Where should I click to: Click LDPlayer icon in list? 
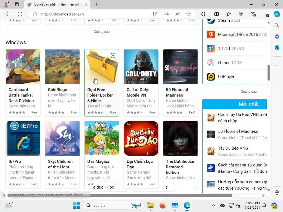click(211, 77)
